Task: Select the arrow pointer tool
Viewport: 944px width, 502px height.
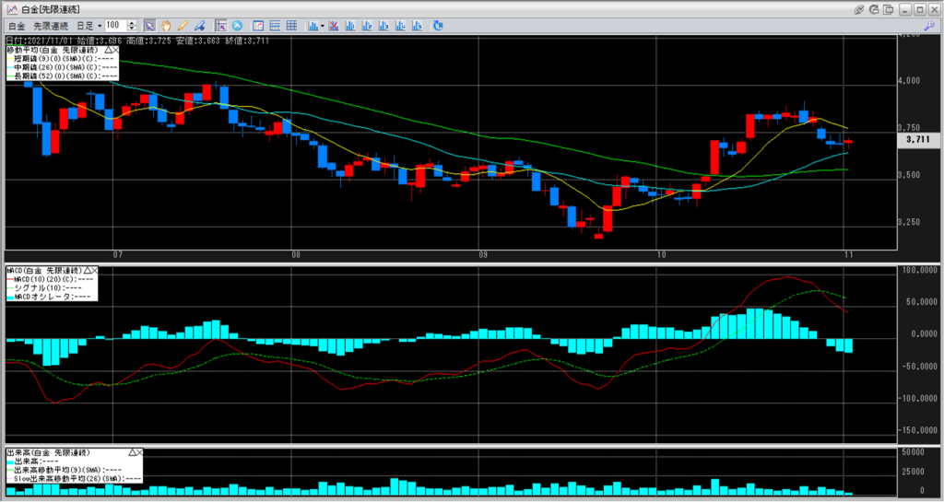Action: tap(150, 25)
